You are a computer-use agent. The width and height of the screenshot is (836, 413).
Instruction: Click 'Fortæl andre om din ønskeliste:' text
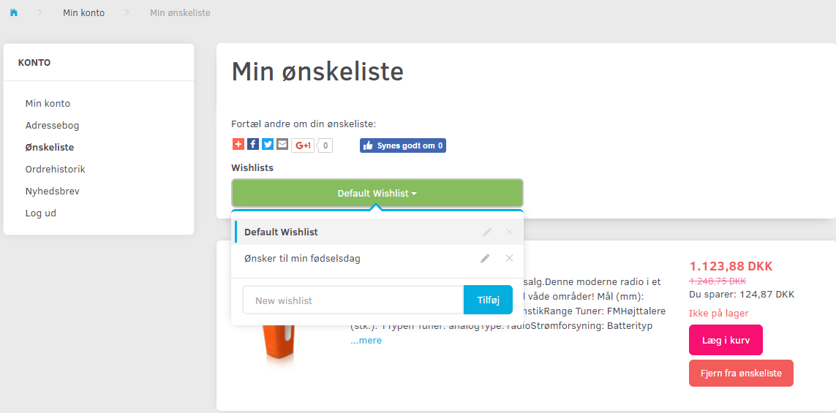304,124
